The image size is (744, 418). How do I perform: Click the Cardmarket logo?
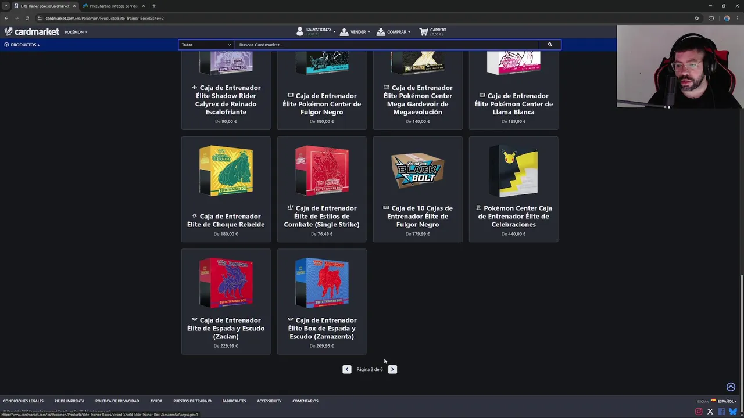pyautogui.click(x=32, y=32)
